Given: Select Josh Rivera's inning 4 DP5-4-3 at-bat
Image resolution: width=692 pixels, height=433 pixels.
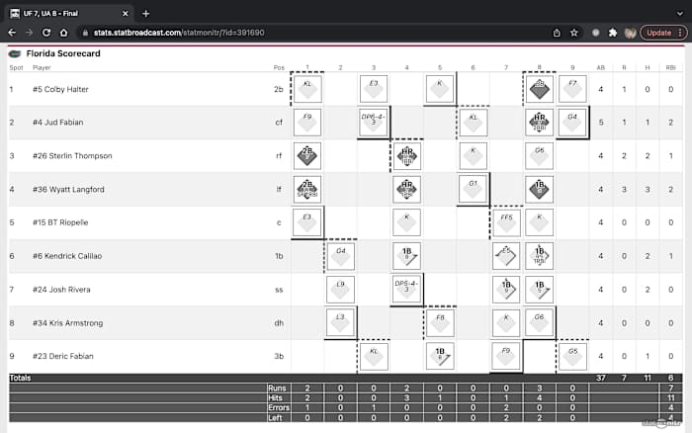Looking at the screenshot, I should (407, 290).
